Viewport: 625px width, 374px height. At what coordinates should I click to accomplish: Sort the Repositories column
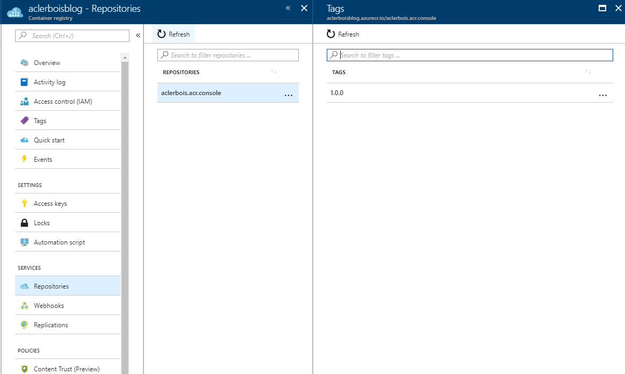coord(274,72)
